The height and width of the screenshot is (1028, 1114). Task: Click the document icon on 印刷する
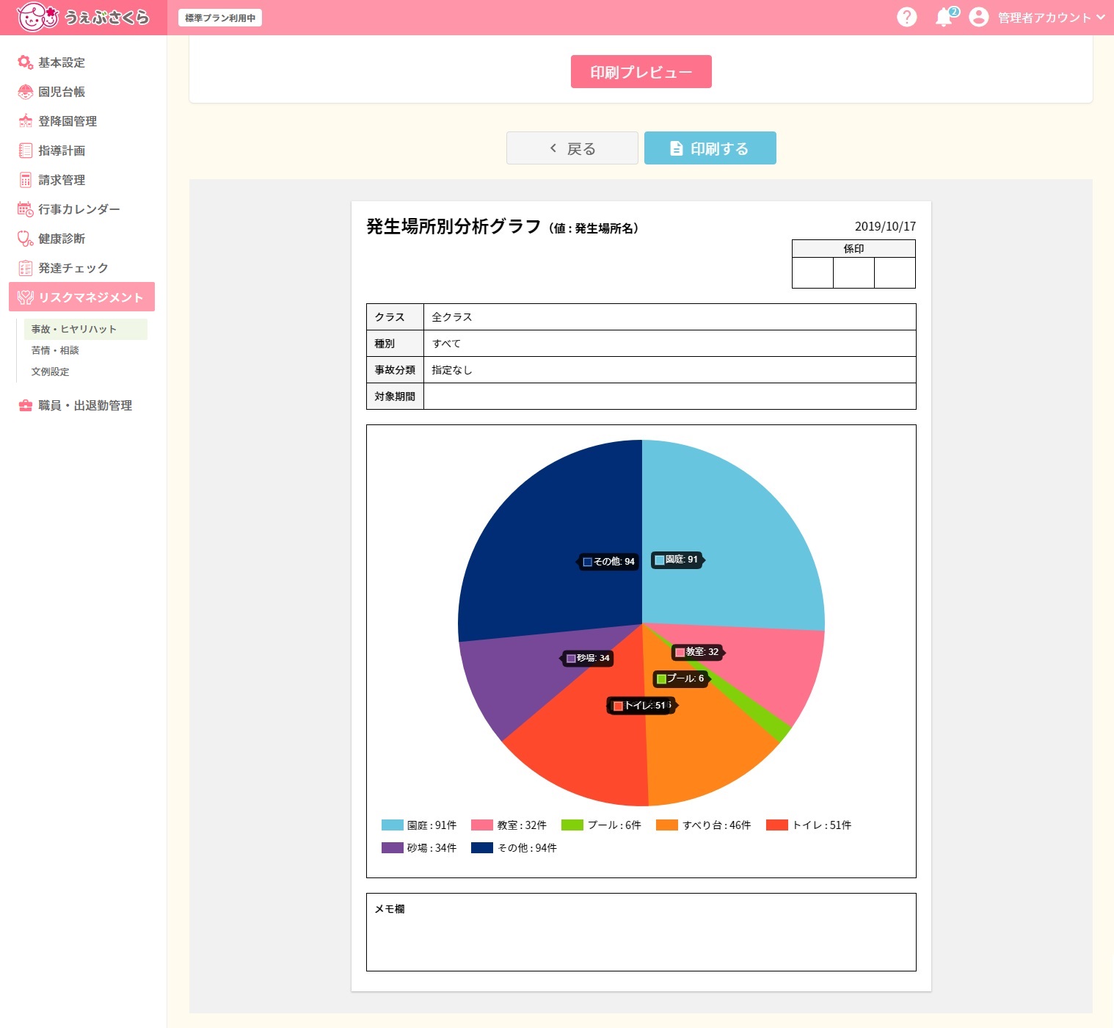(x=677, y=148)
